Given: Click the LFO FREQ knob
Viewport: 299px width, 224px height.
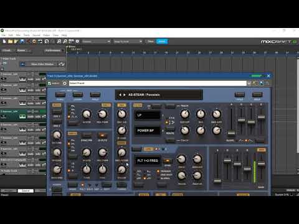Looking at the screenshot, I should pyautogui.click(x=181, y=159).
